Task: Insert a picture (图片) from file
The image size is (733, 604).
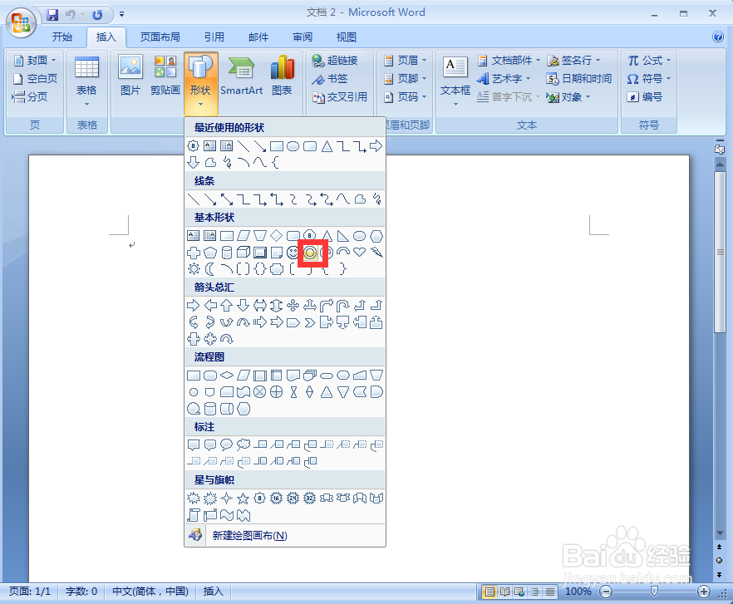Action: 130,76
